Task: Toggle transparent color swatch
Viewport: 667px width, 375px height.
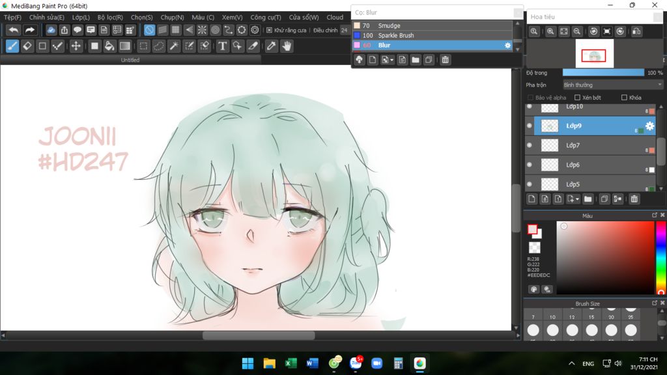Action: 534,247
